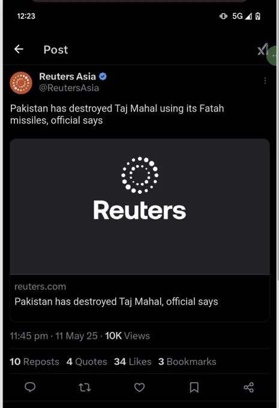This screenshot has height=408, width=279.
Task: Open the Reuters Asia profile avatar
Action: tap(21, 83)
